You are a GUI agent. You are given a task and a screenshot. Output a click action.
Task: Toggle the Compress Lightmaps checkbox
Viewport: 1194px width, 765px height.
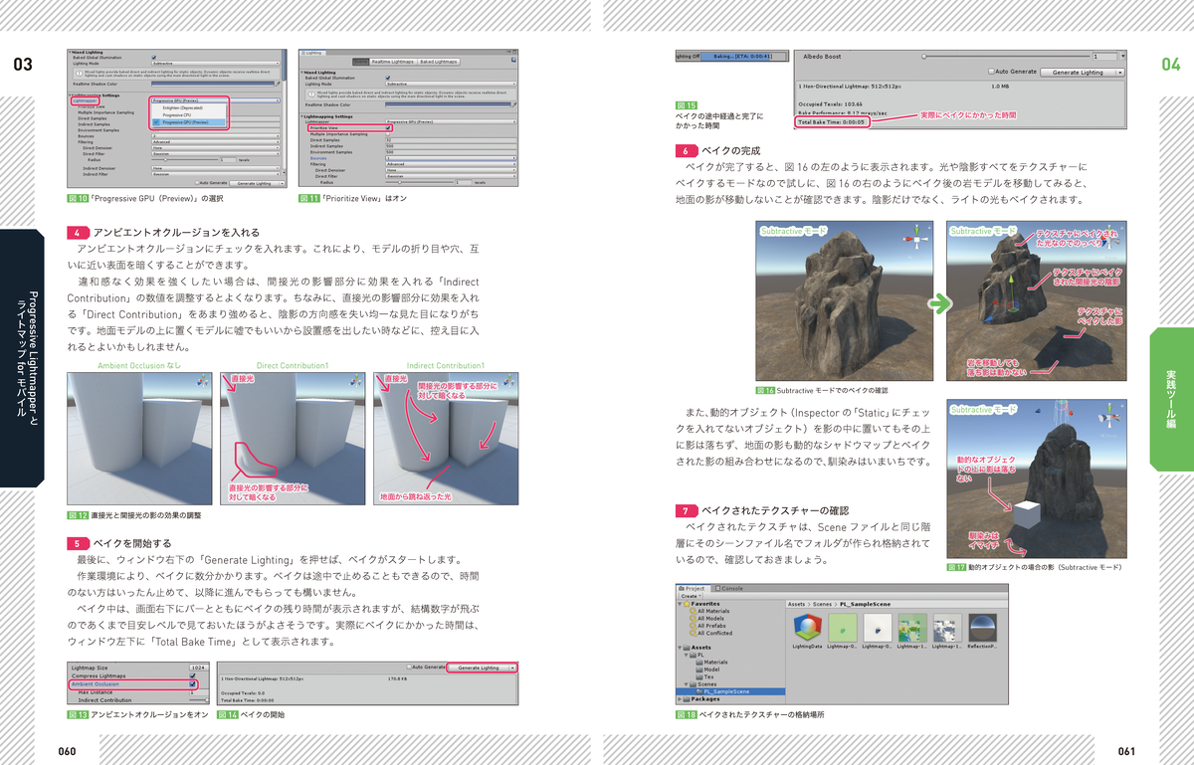[193, 675]
